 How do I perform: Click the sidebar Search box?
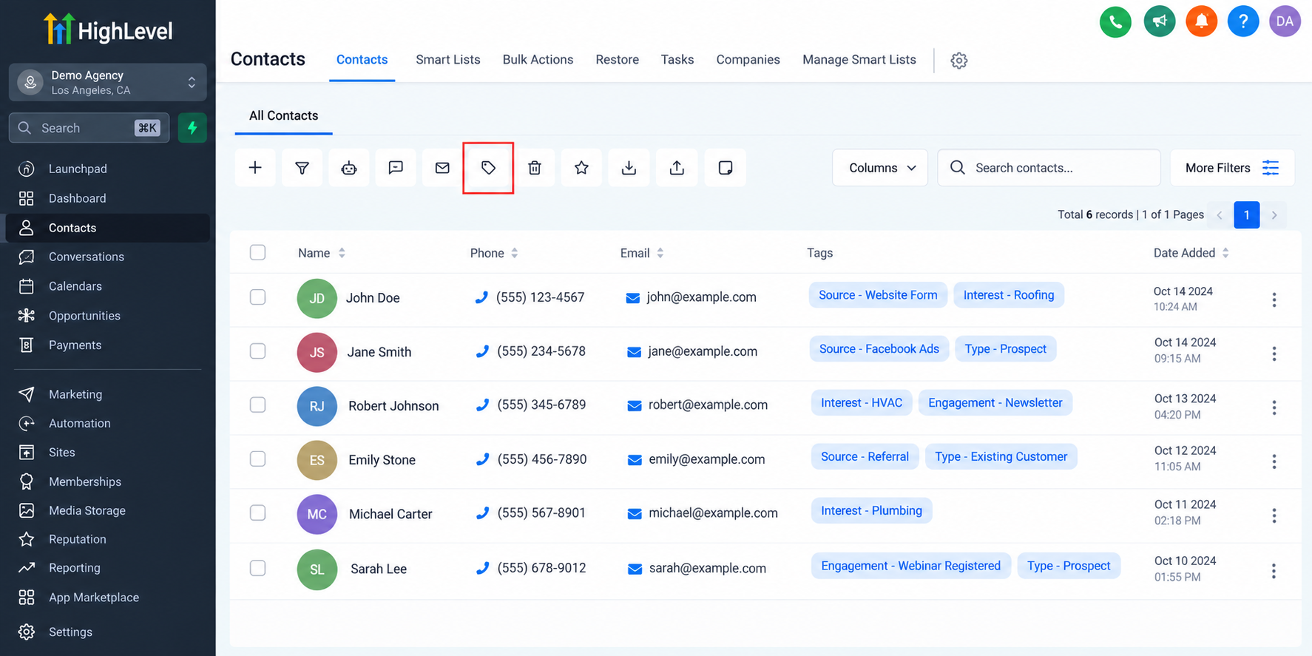89,128
